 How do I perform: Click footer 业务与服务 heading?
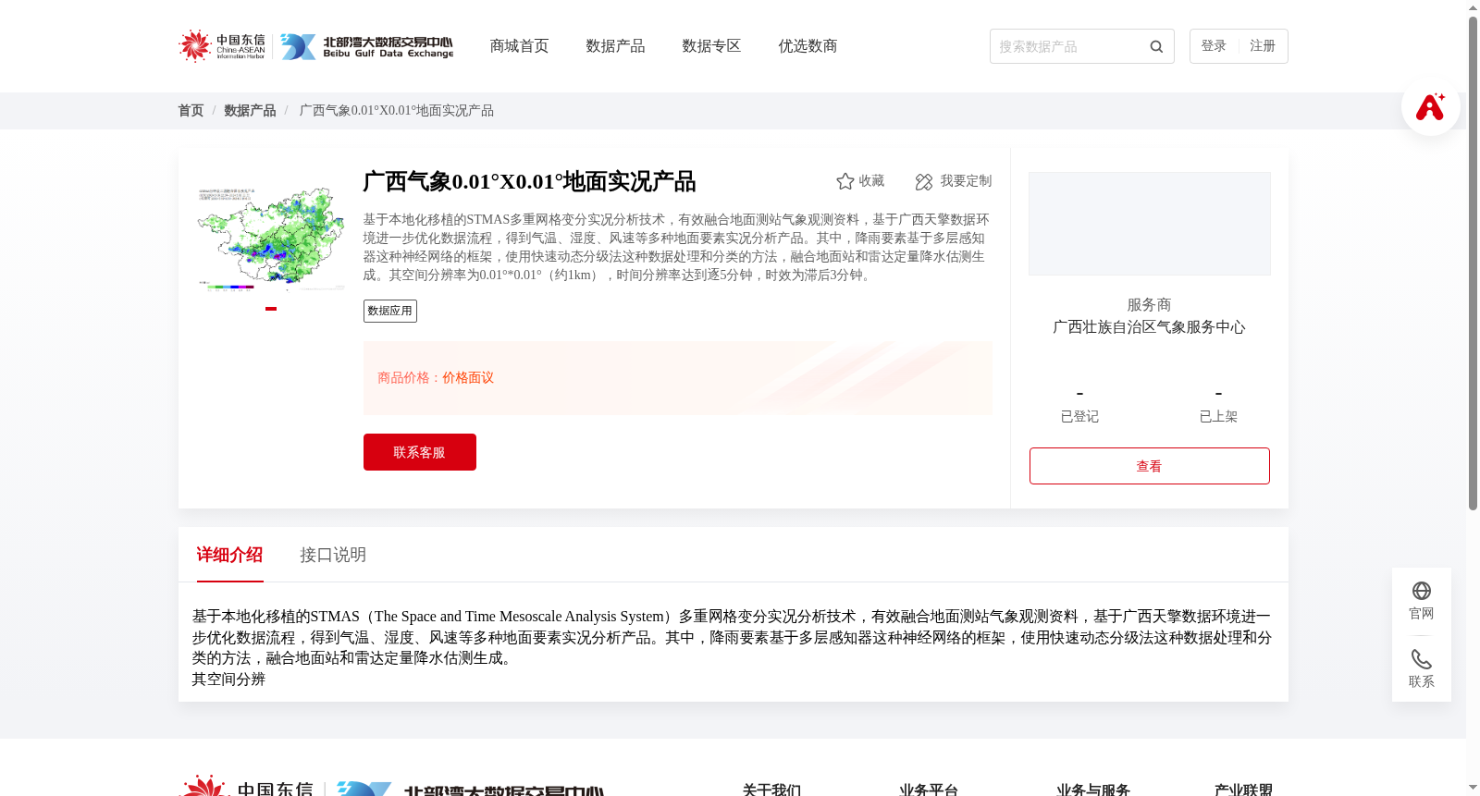pyautogui.click(x=1093, y=790)
